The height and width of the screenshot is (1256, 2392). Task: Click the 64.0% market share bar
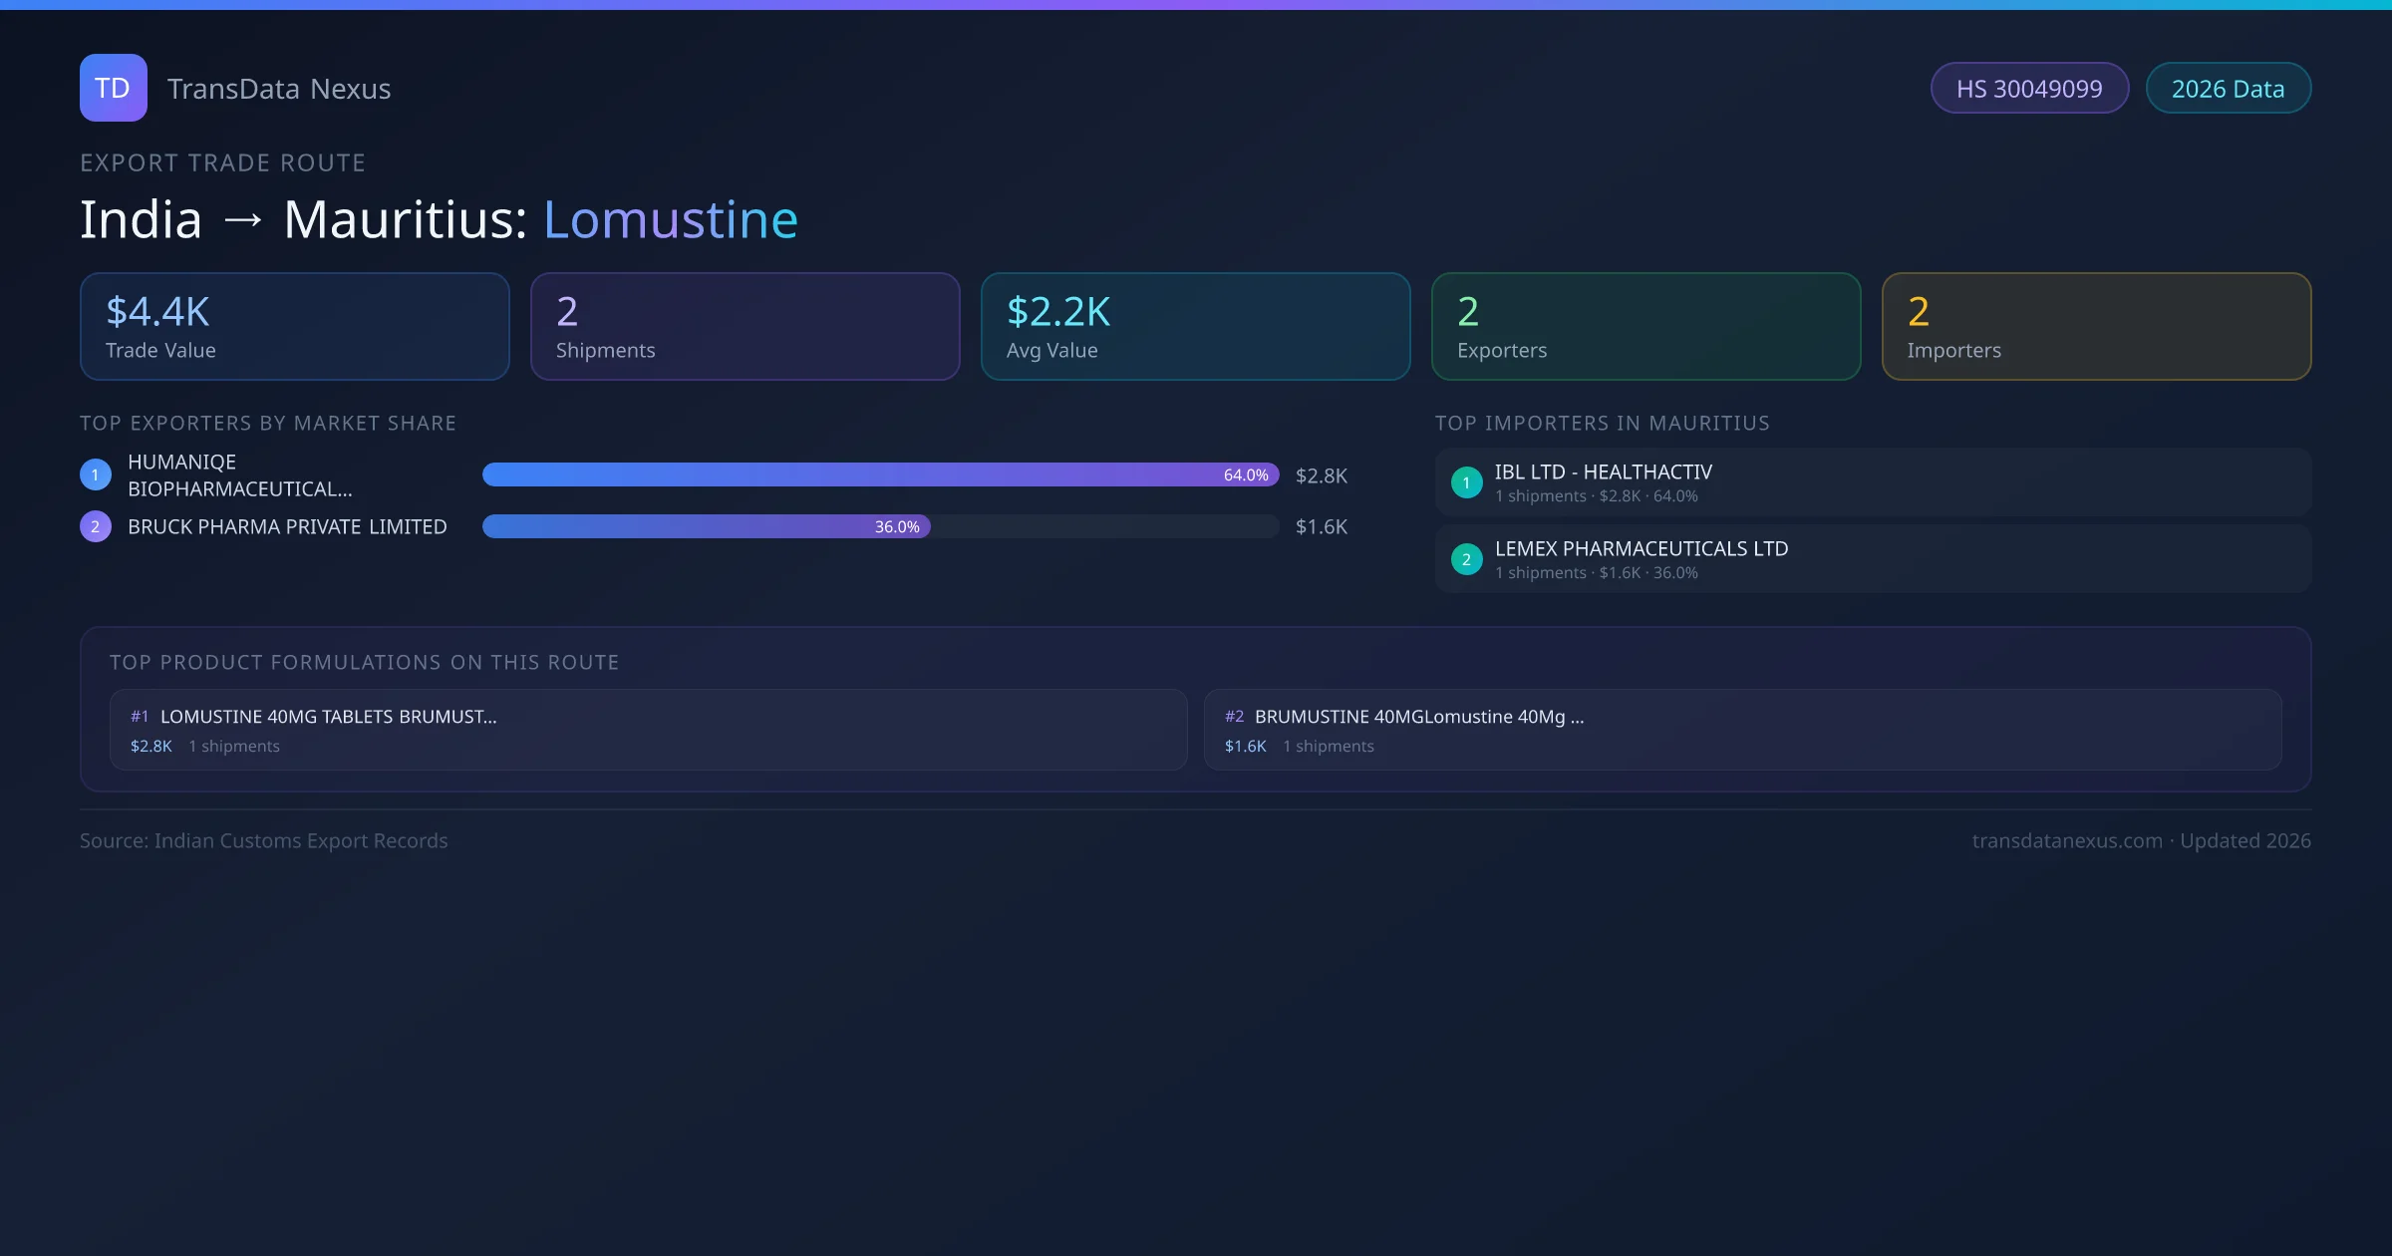point(880,474)
